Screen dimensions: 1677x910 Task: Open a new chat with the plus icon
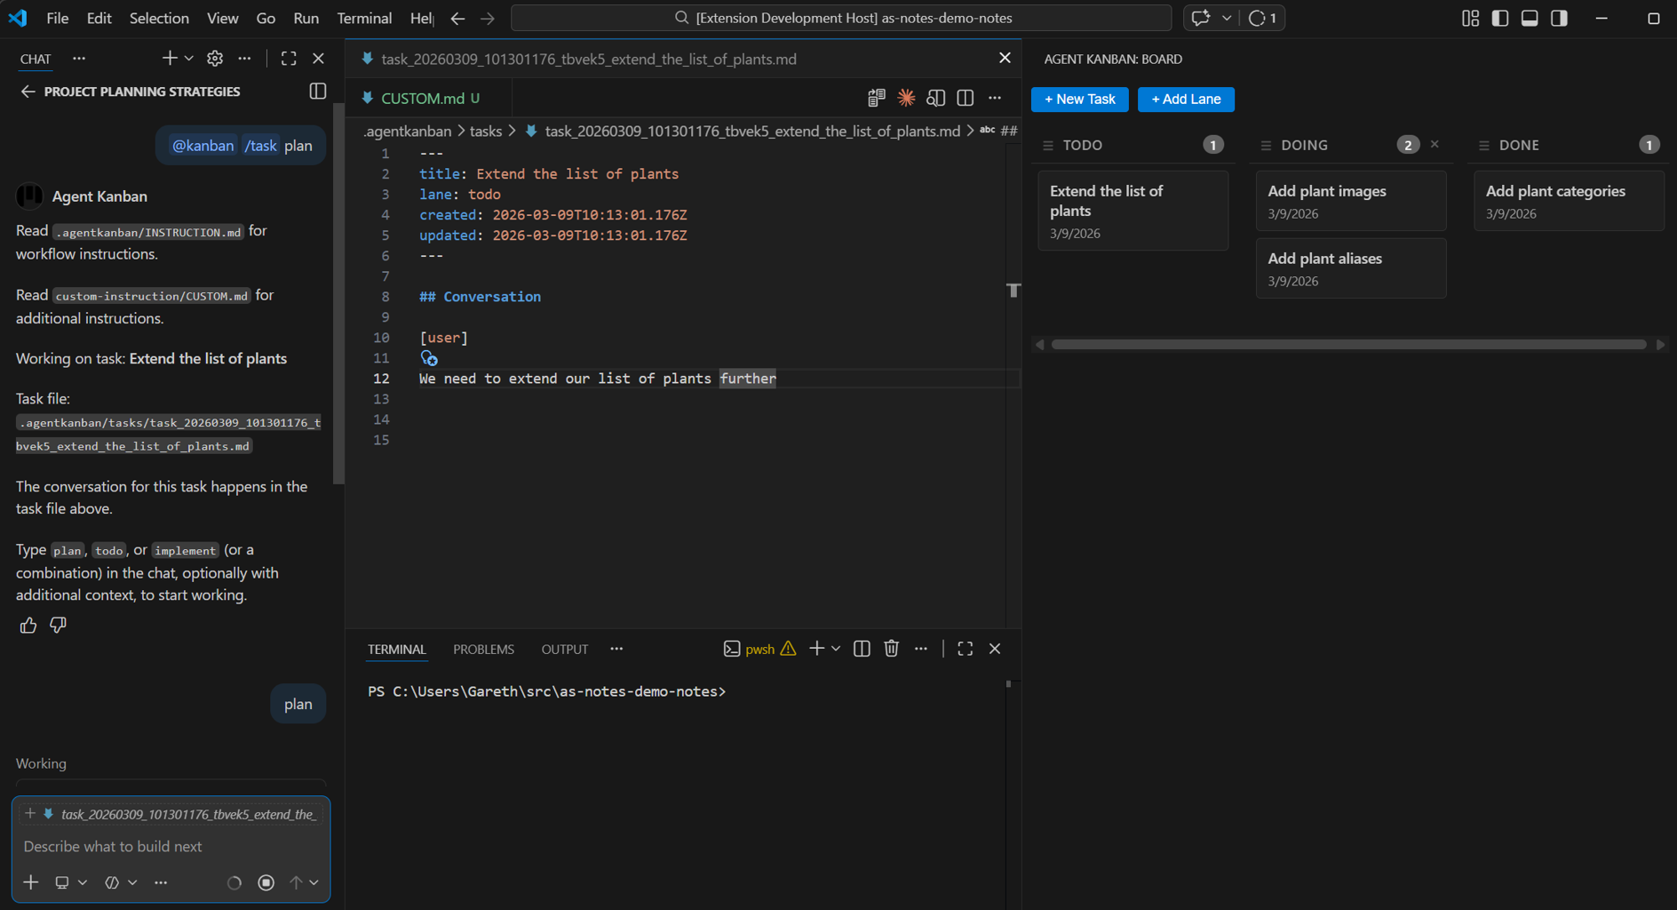coord(168,58)
